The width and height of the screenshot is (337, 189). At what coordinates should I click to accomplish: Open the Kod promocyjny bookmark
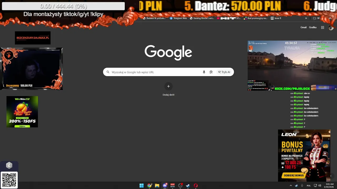[255, 18]
